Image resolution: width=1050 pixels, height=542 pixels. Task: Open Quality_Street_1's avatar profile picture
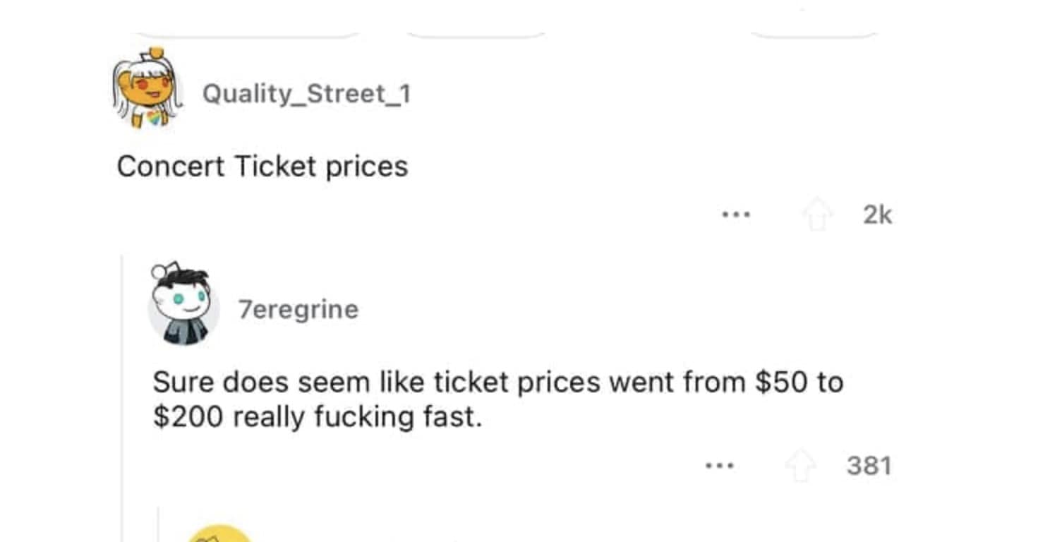point(147,88)
